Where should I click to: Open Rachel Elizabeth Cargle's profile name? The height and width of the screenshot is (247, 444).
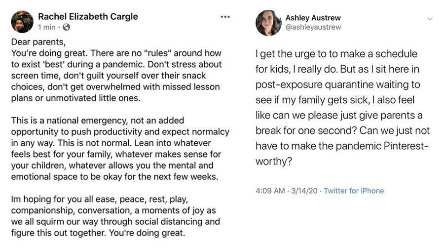click(x=88, y=17)
